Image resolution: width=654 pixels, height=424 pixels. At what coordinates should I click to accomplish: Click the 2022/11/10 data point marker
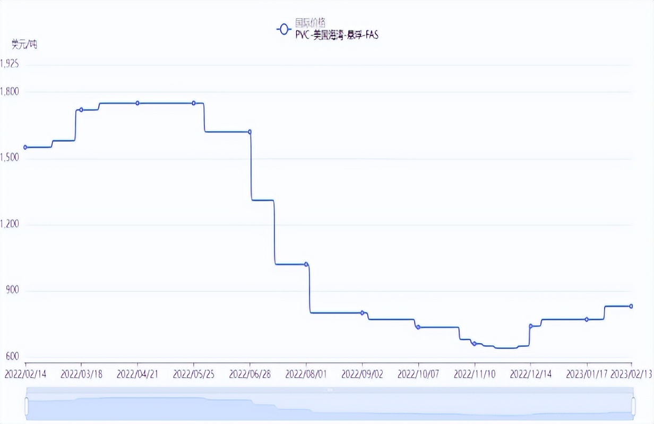[x=475, y=344]
